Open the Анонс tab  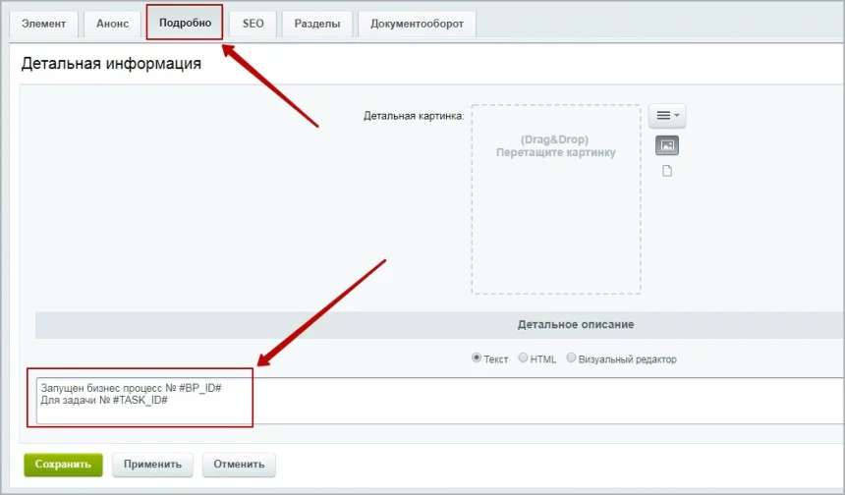112,24
